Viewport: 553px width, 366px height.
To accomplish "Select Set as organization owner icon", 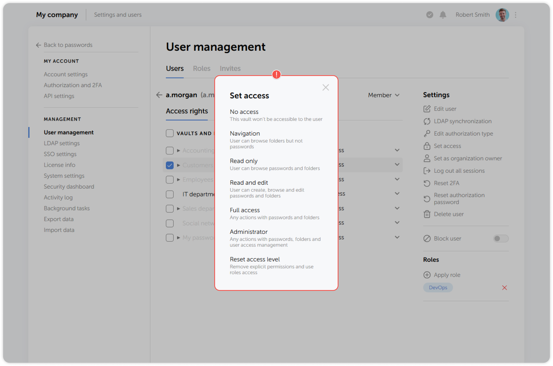I will [x=427, y=158].
